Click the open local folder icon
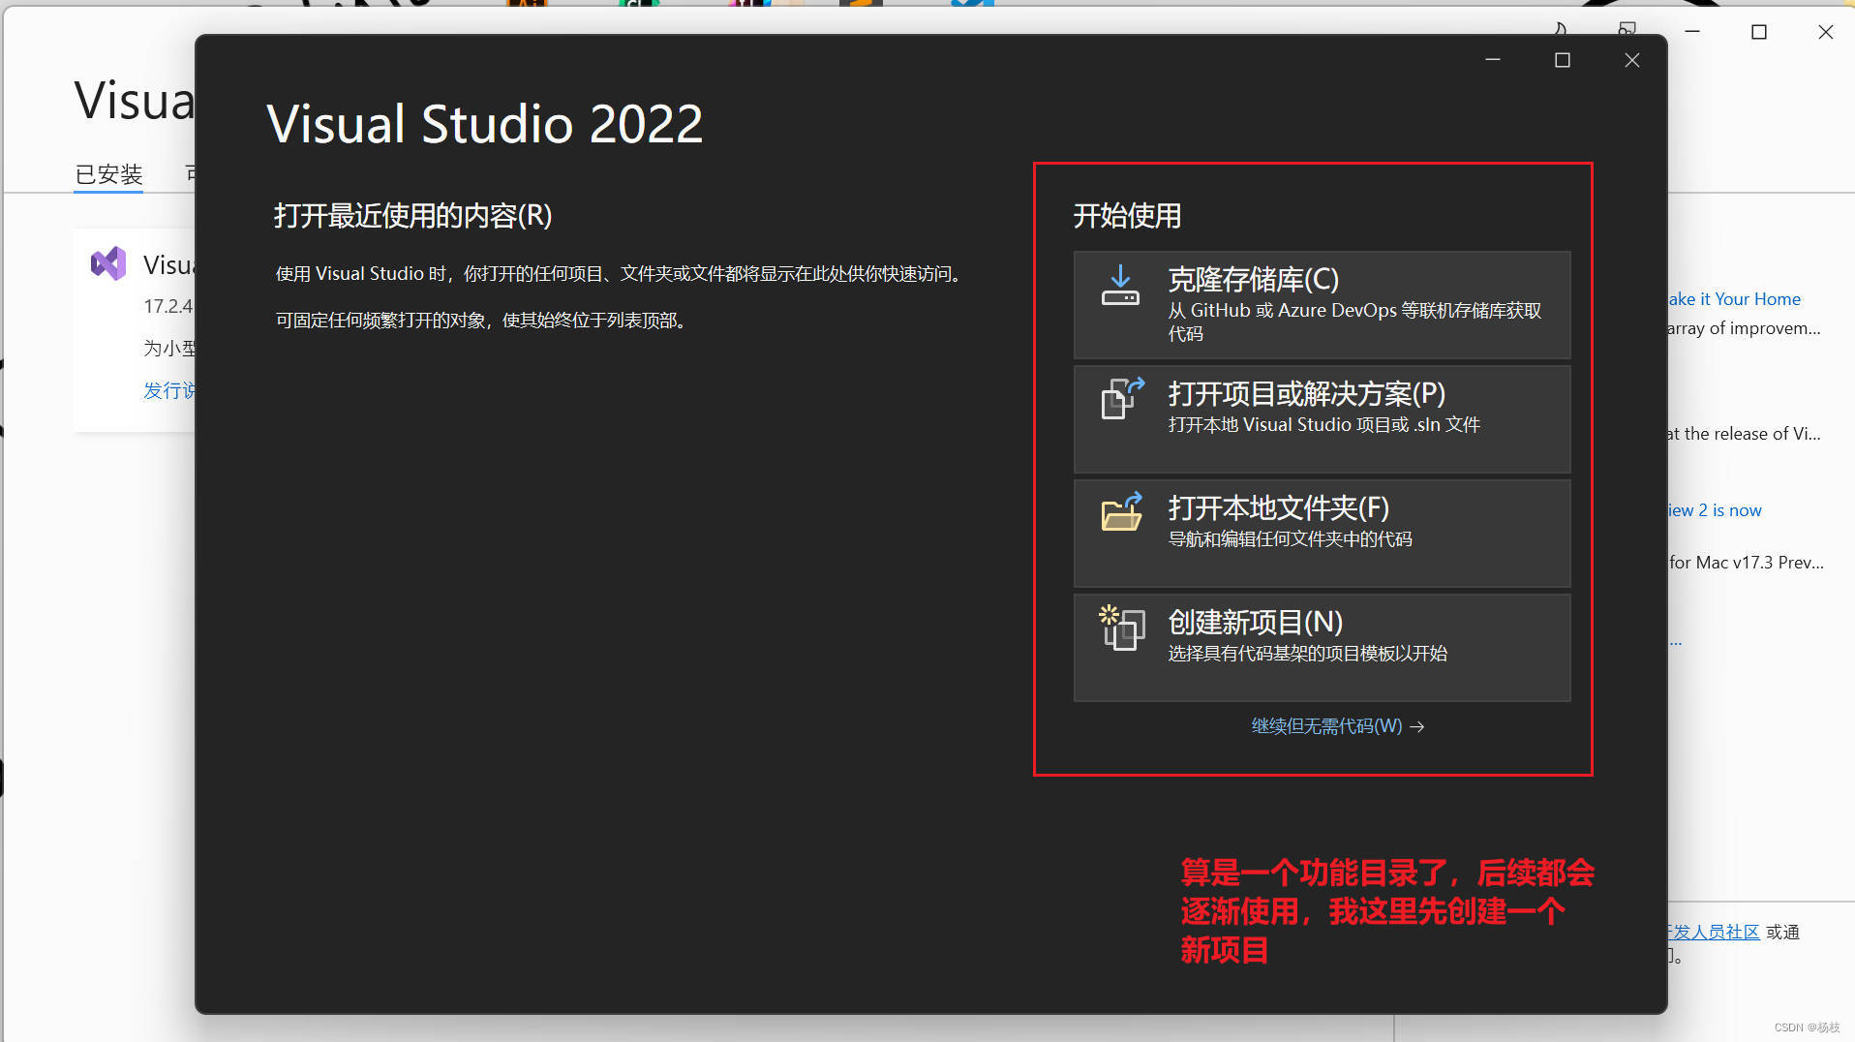Viewport: 1855px width, 1042px height. pos(1122,511)
